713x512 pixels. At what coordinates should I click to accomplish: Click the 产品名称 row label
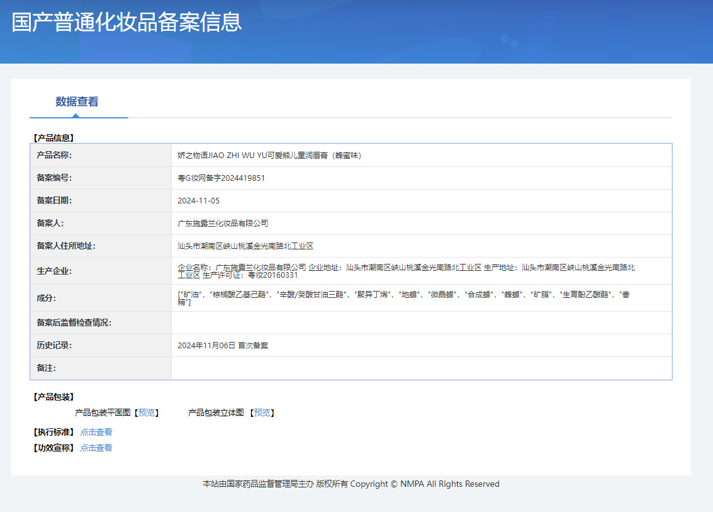[x=55, y=155]
